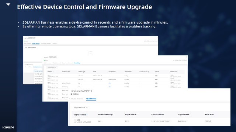Open the Command Name select box in back window
This screenshot has height=132, width=236.
38,67
